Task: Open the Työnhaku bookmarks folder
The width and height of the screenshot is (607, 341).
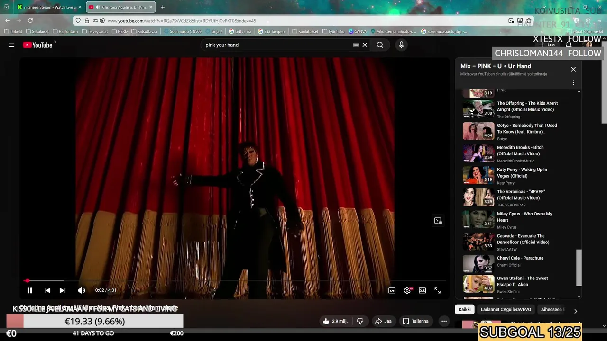Action: pyautogui.click(x=333, y=31)
